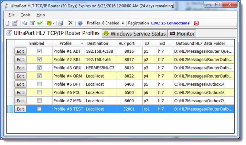The width and height of the screenshot is (246, 145).
Task: Click the green checkmark toolbar icon
Action: click(40, 23)
